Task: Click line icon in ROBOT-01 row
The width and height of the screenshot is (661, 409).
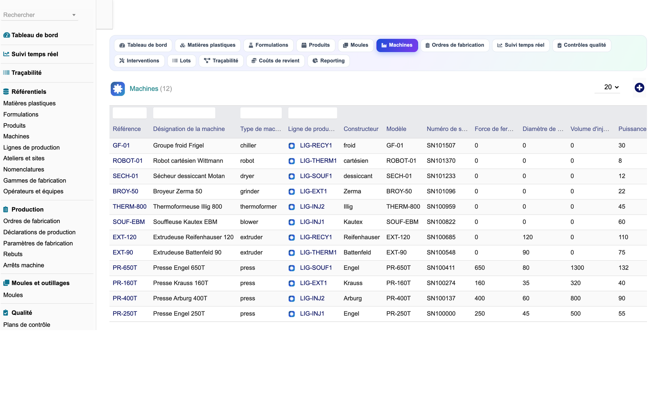Action: 291,161
